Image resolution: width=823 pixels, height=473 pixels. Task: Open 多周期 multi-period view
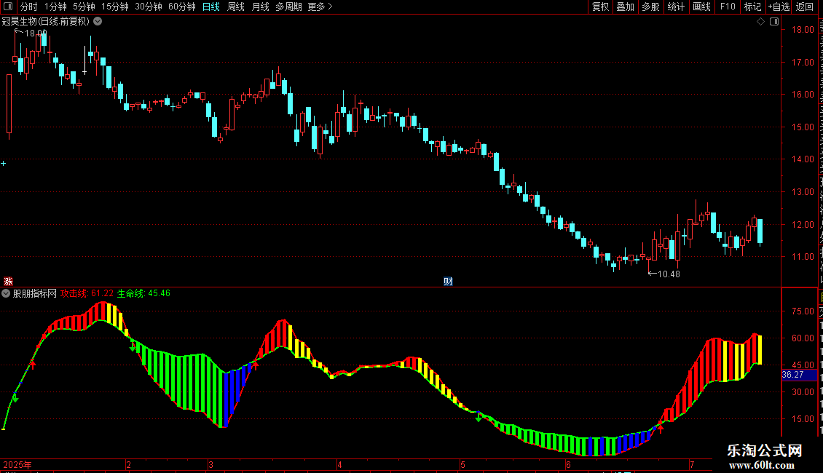[x=288, y=7]
